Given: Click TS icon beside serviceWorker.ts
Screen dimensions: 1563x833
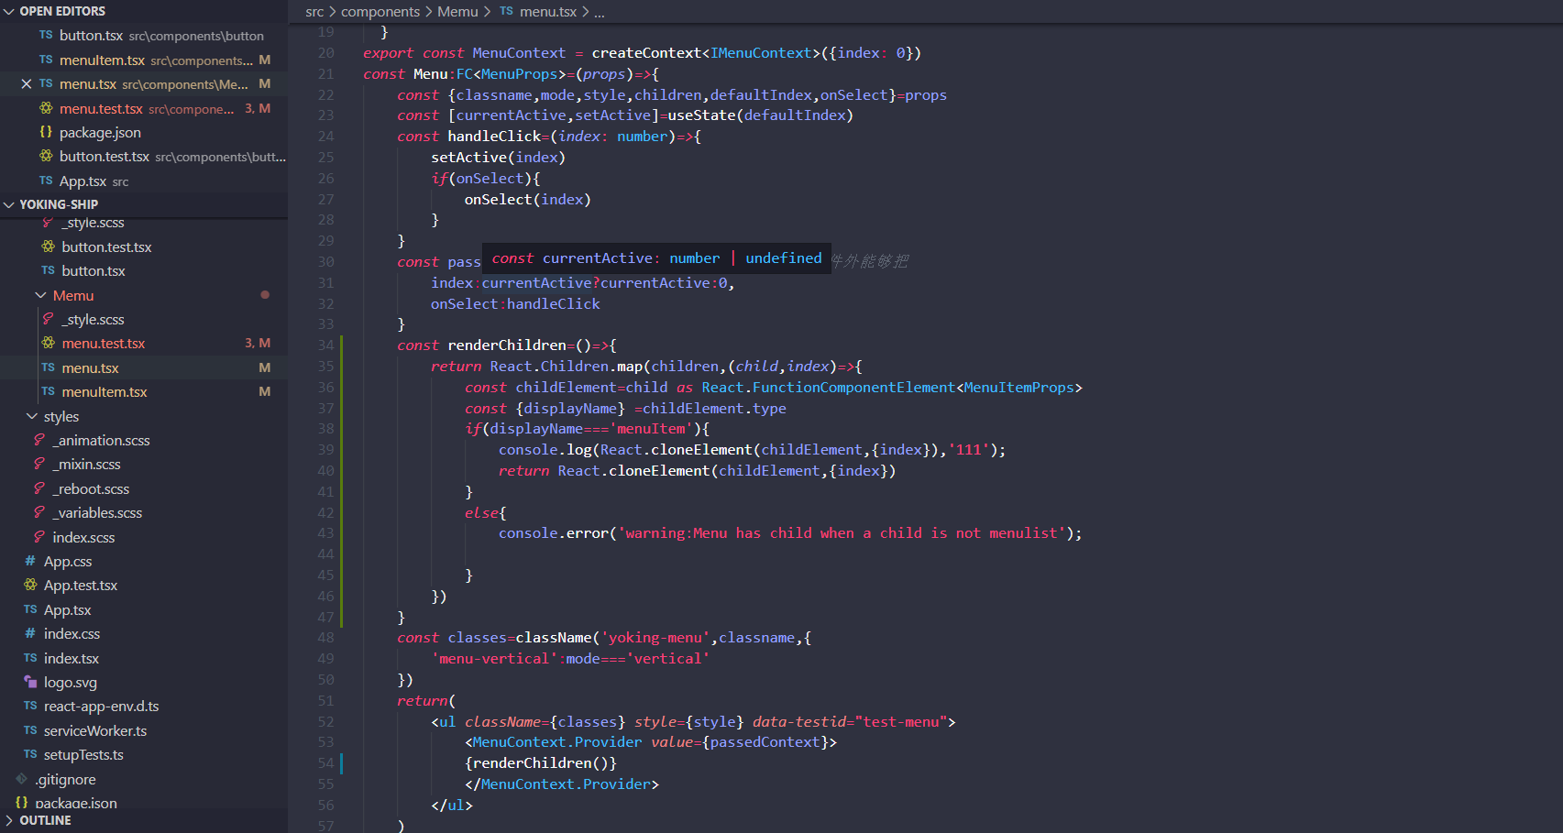Looking at the screenshot, I should pyautogui.click(x=30, y=730).
